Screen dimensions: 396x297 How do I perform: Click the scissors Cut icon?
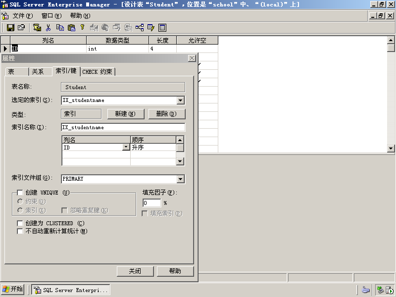pyautogui.click(x=48, y=28)
